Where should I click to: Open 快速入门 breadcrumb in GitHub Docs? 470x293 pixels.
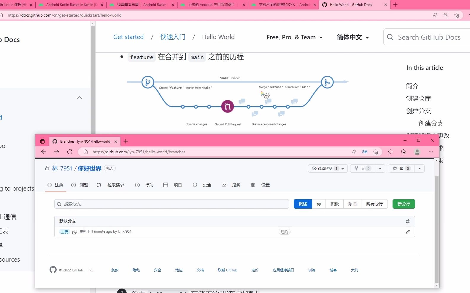[173, 37]
